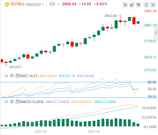Expand the MACD panel plus box
Image resolution: width=158 pixels, height=135 pixels.
tap(17, 102)
